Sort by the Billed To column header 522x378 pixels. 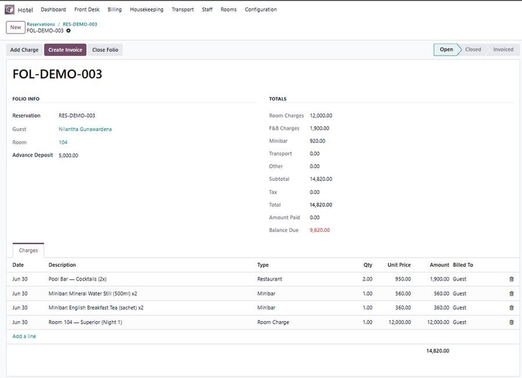[463, 265]
